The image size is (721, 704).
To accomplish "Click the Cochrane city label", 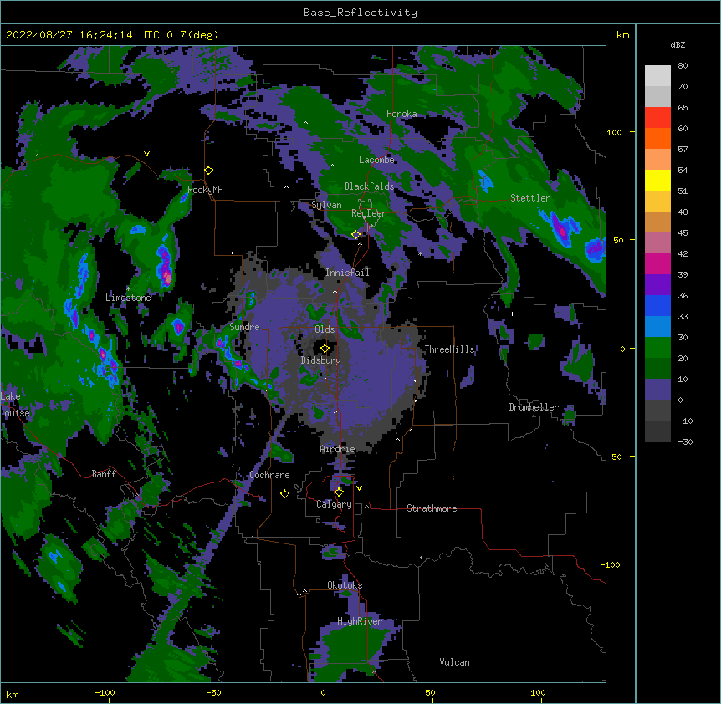I will pyautogui.click(x=269, y=475).
